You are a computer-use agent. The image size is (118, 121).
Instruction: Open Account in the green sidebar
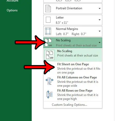point(12,1)
